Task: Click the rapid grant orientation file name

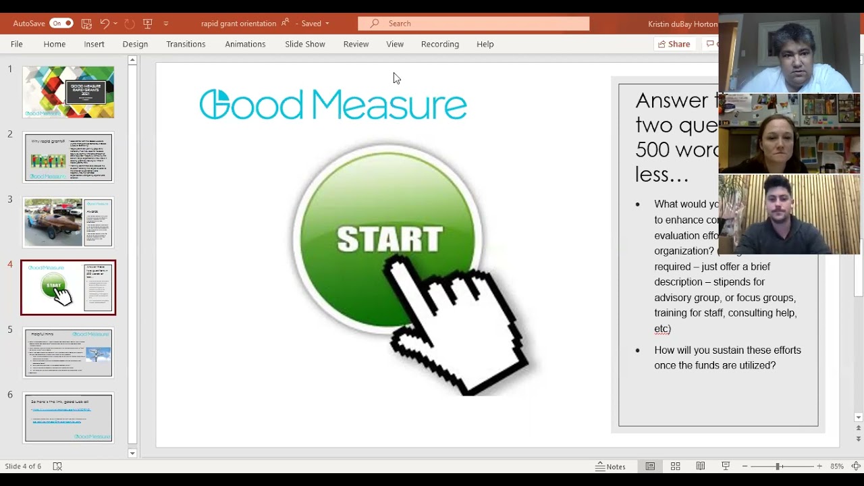Action: [x=238, y=23]
